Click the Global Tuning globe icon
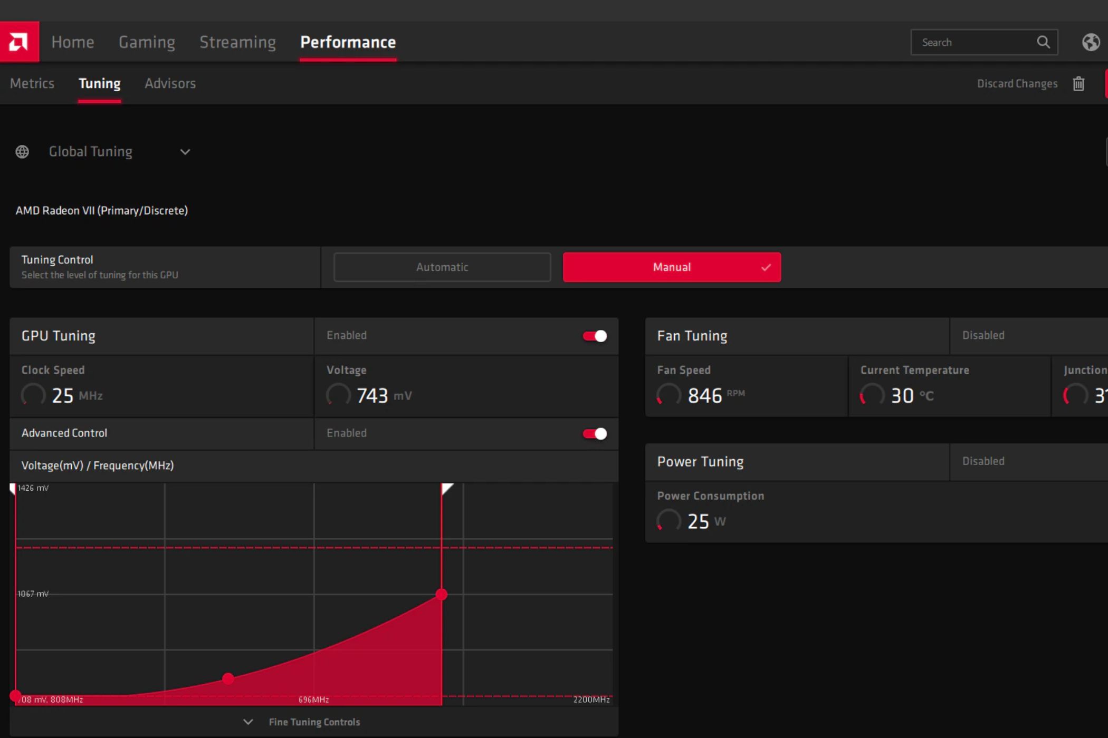 point(22,152)
